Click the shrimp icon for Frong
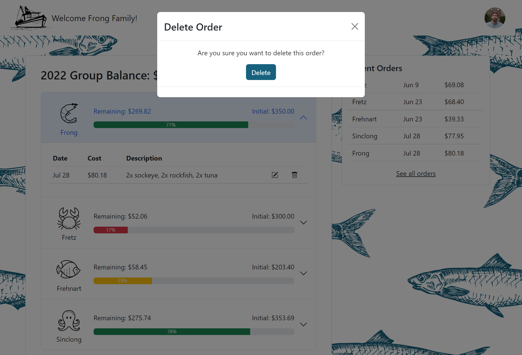 69,113
